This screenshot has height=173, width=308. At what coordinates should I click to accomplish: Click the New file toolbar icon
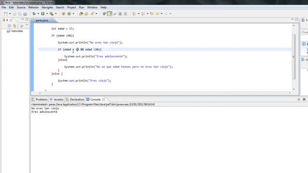(x=6, y=14)
